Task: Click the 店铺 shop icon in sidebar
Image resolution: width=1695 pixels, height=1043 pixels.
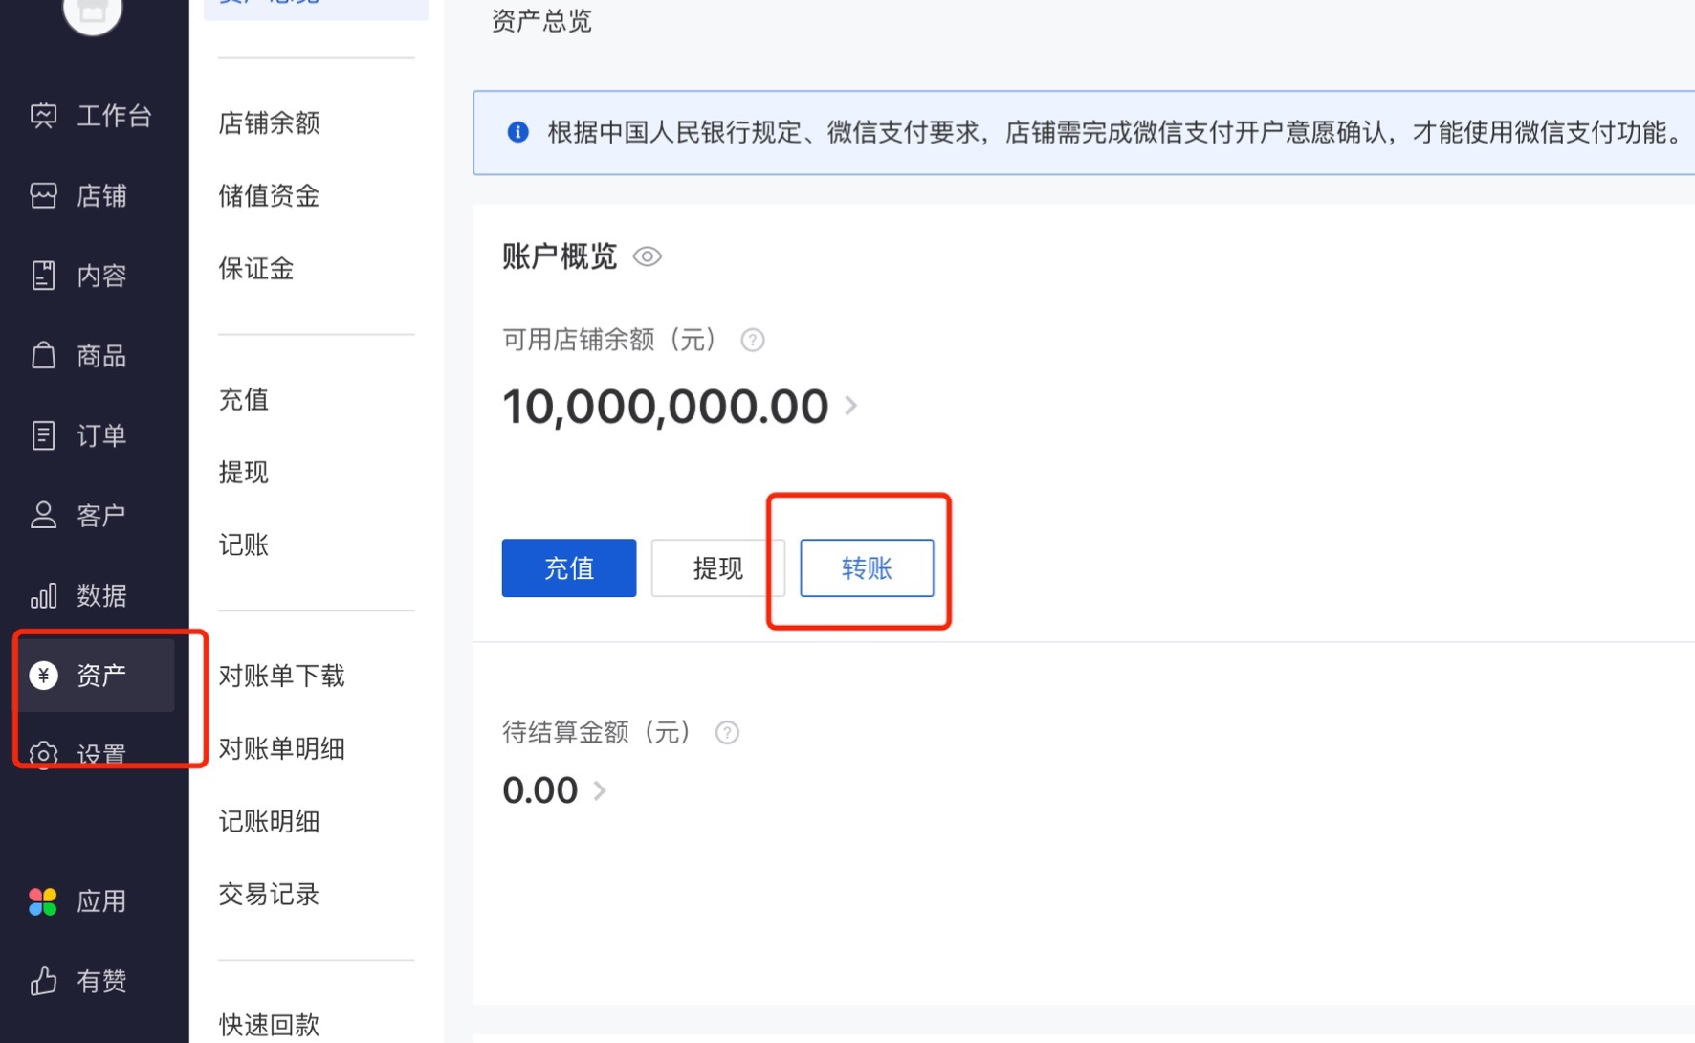Action: (x=43, y=196)
